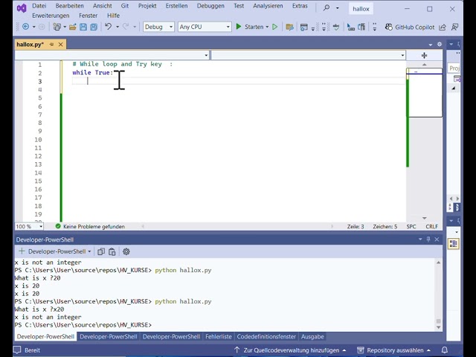Image resolution: width=476 pixels, height=357 pixels.
Task: Switch to the Ausgabe tab
Action: 312,337
